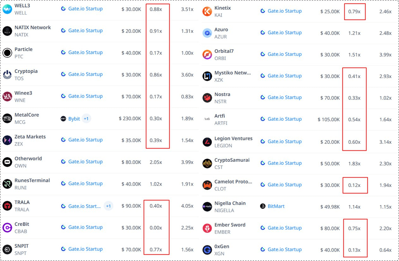Click the Orbital7 ORBI logo icon
This screenshot has height=261, width=399.
coord(207,55)
